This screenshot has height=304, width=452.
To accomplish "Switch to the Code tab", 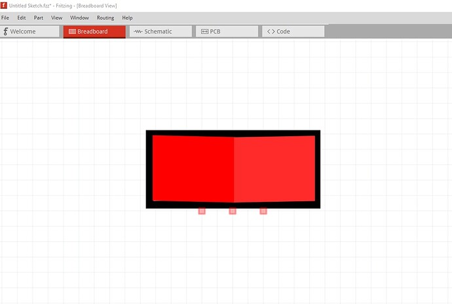I will 293,31.
